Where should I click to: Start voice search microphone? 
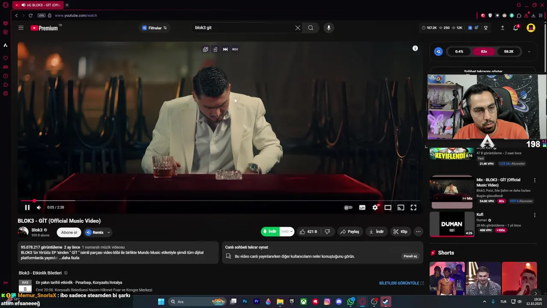329,28
